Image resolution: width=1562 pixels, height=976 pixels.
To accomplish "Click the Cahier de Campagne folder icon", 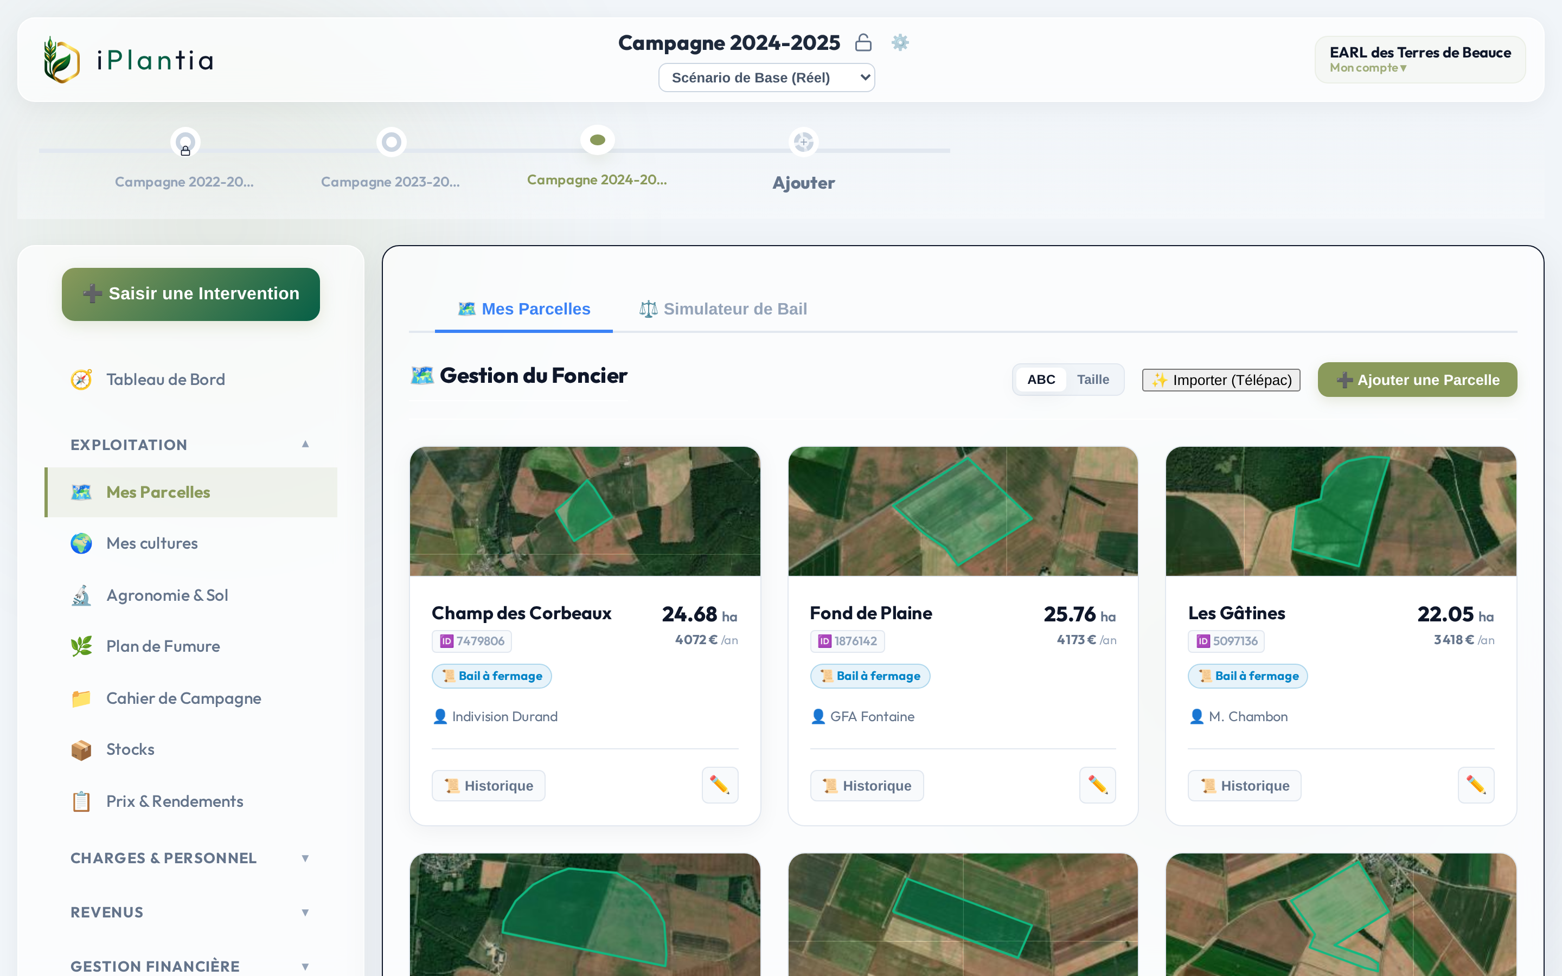I will [x=81, y=698].
